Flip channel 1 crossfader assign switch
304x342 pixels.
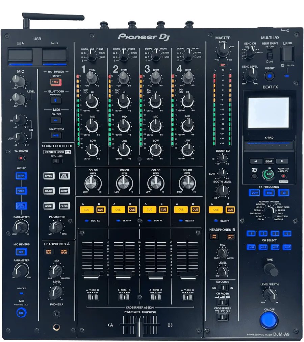pyautogui.click(x=93, y=297)
